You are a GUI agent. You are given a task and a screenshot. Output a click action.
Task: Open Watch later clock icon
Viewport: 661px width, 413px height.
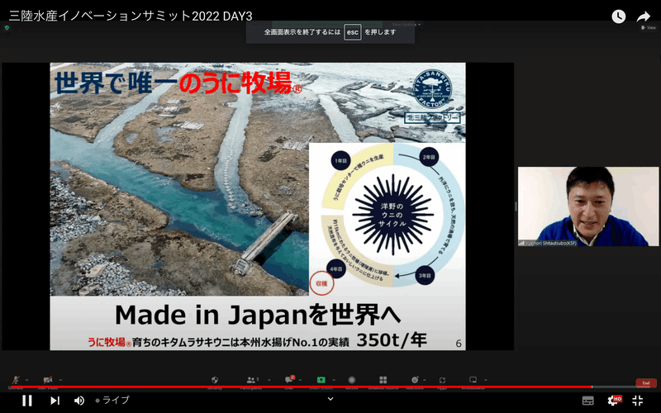point(618,17)
